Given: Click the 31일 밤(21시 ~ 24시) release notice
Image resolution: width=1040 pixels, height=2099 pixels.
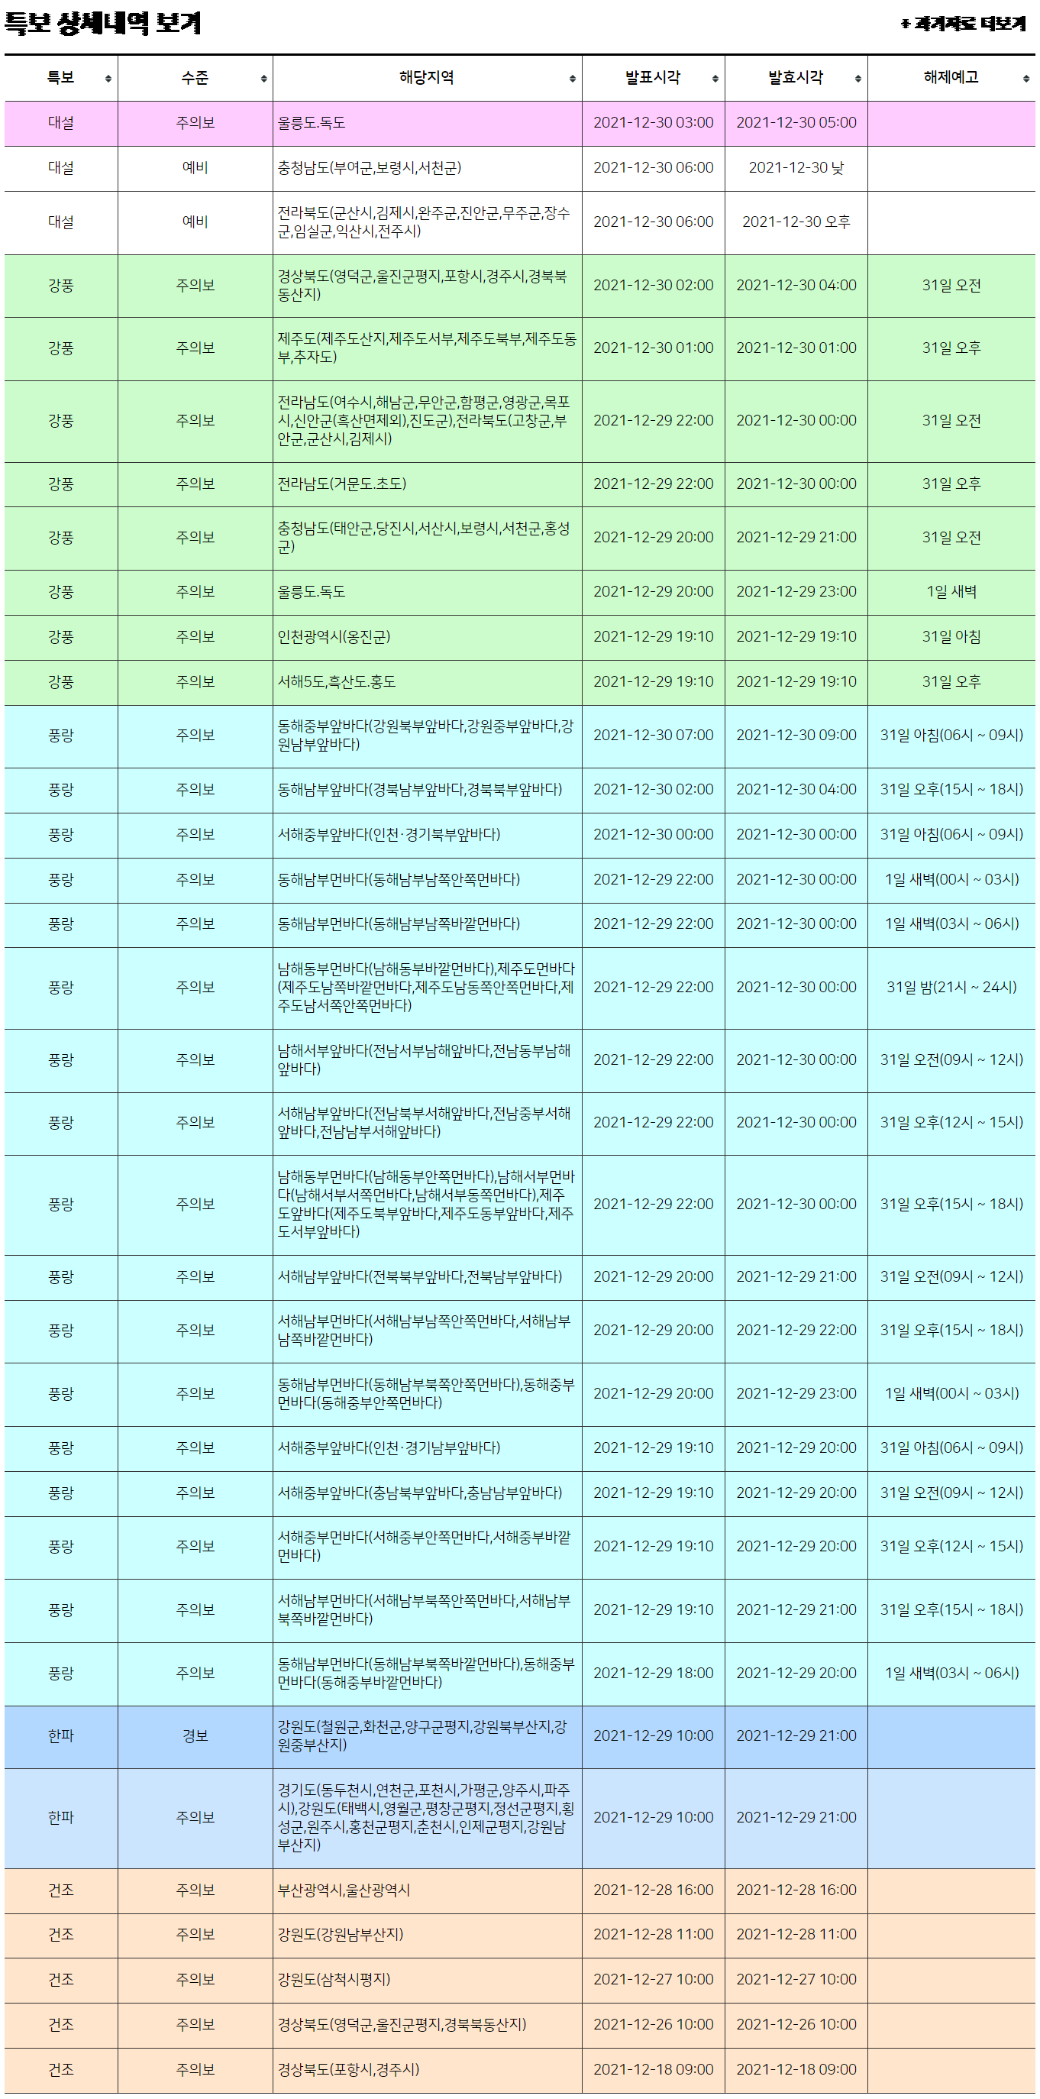Looking at the screenshot, I should coord(951,988).
